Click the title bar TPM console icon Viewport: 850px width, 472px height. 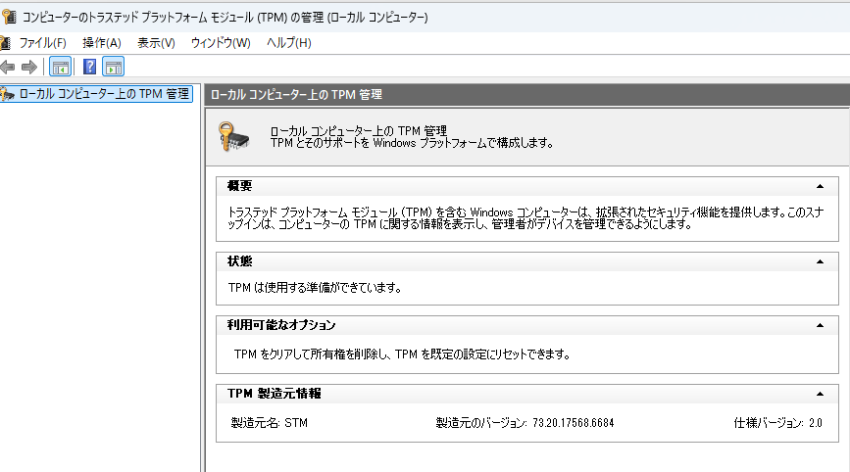pos(9,17)
